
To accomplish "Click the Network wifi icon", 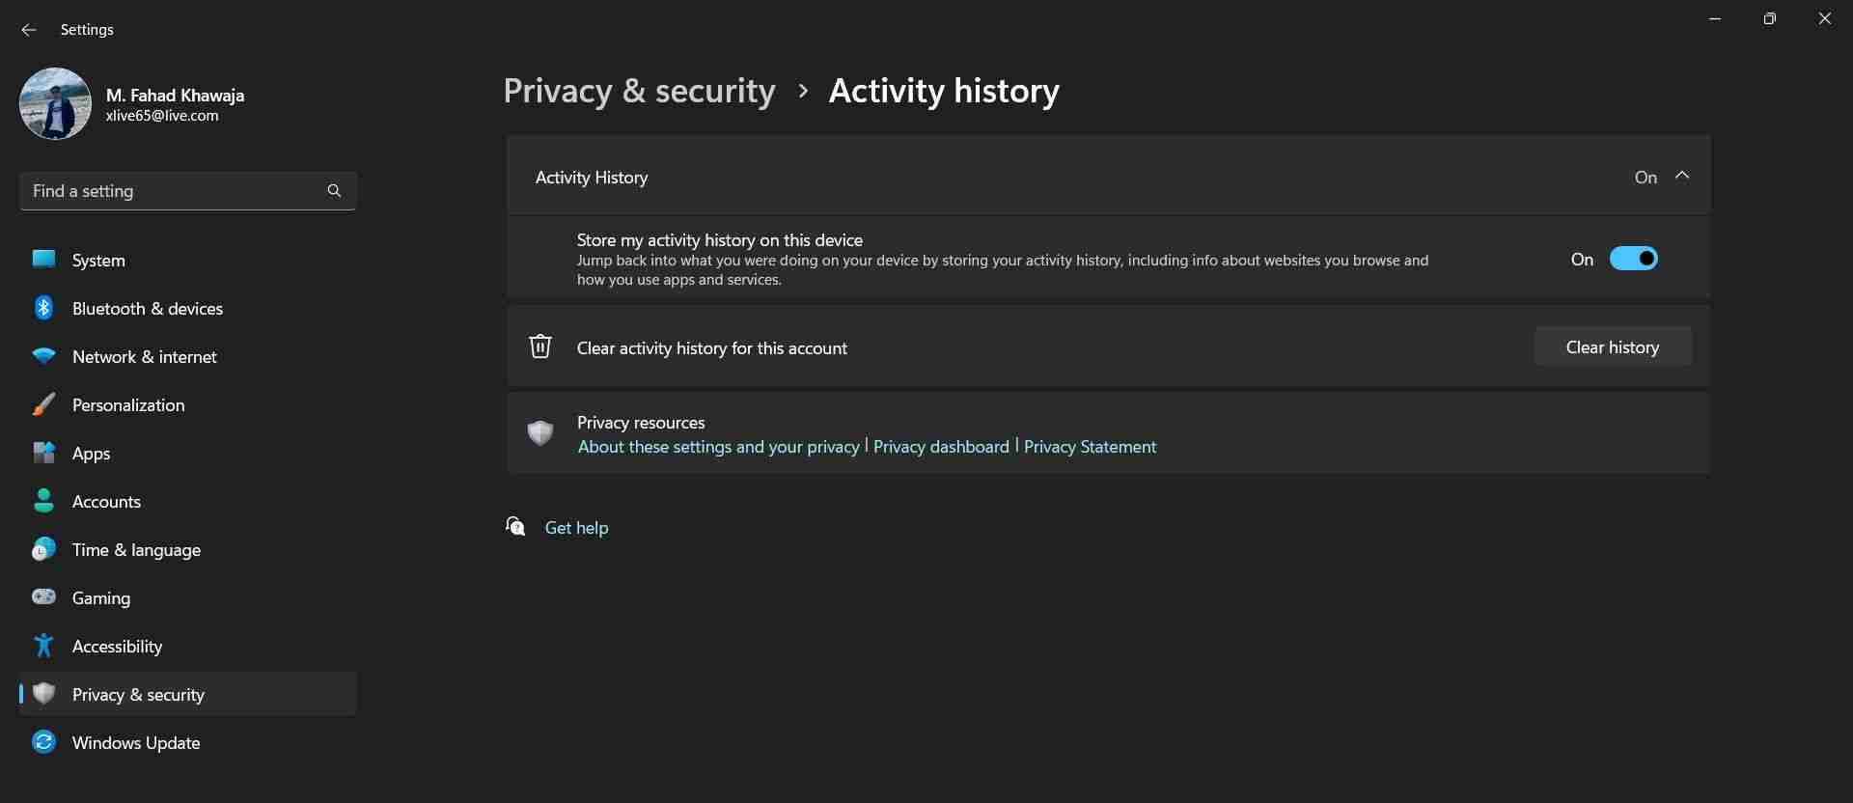I will pos(43,356).
